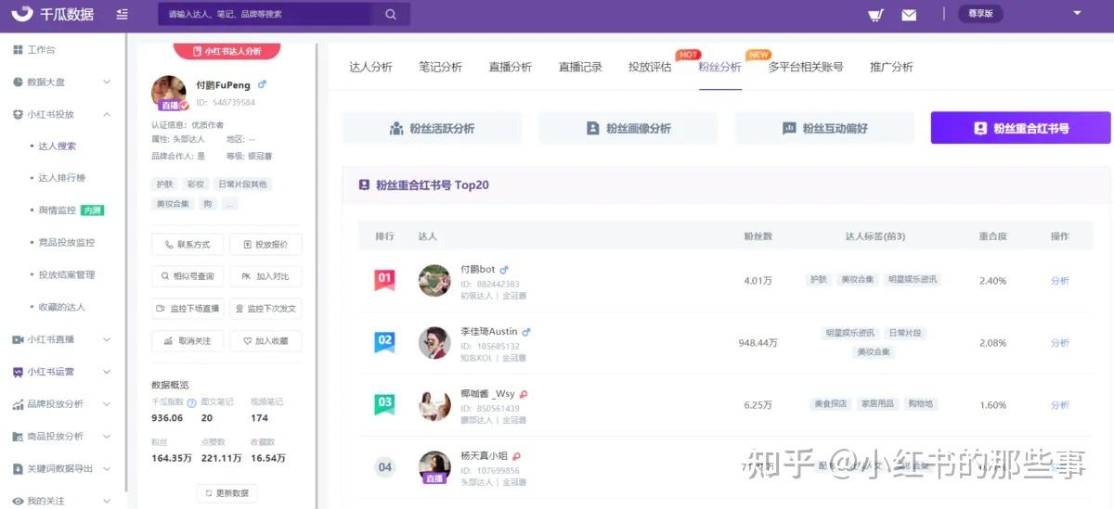Expand the 我的关注 menu chevron

pyautogui.click(x=107, y=501)
